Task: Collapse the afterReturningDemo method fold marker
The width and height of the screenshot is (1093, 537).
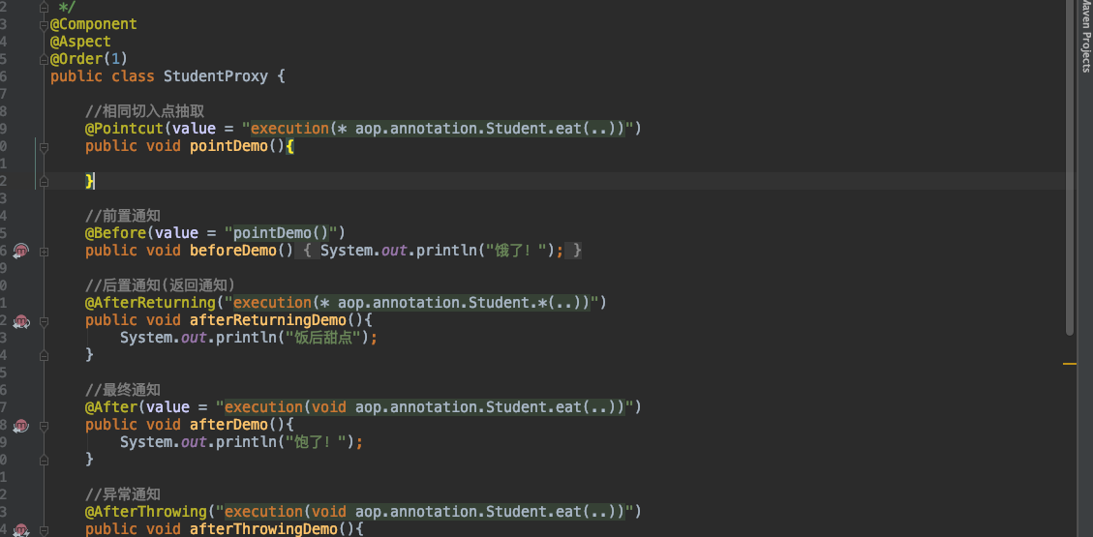Action: pos(44,321)
